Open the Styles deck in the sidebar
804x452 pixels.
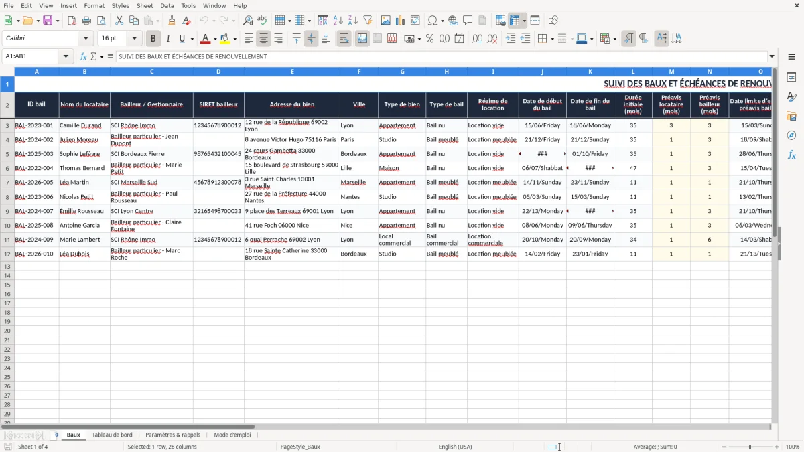(791, 97)
